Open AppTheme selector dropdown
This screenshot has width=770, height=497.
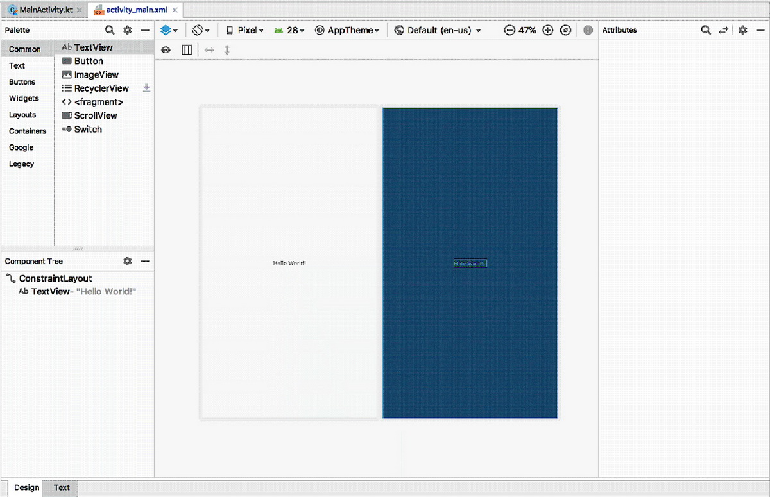[x=347, y=30]
